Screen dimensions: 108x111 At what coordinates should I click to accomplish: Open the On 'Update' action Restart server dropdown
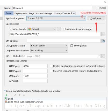(49, 46)
